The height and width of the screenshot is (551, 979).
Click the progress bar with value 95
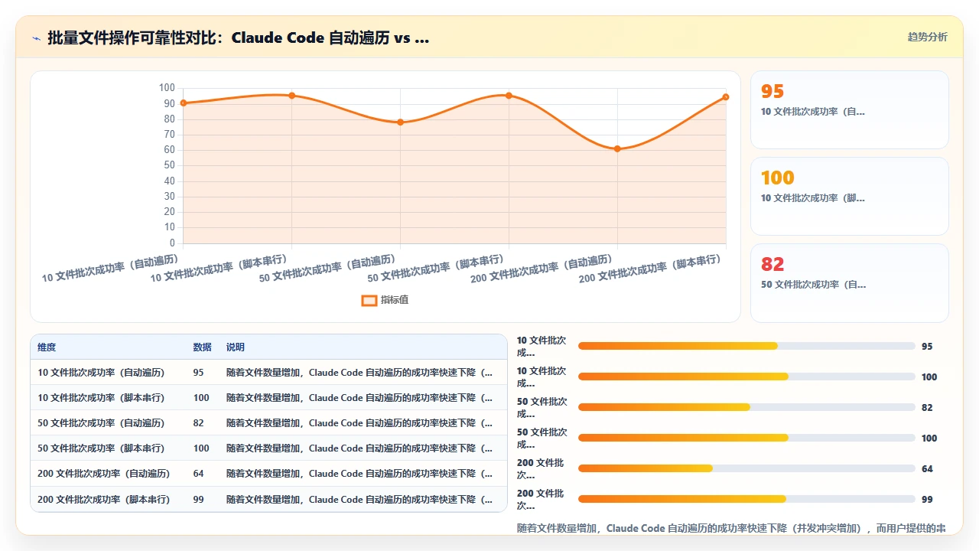pos(746,346)
